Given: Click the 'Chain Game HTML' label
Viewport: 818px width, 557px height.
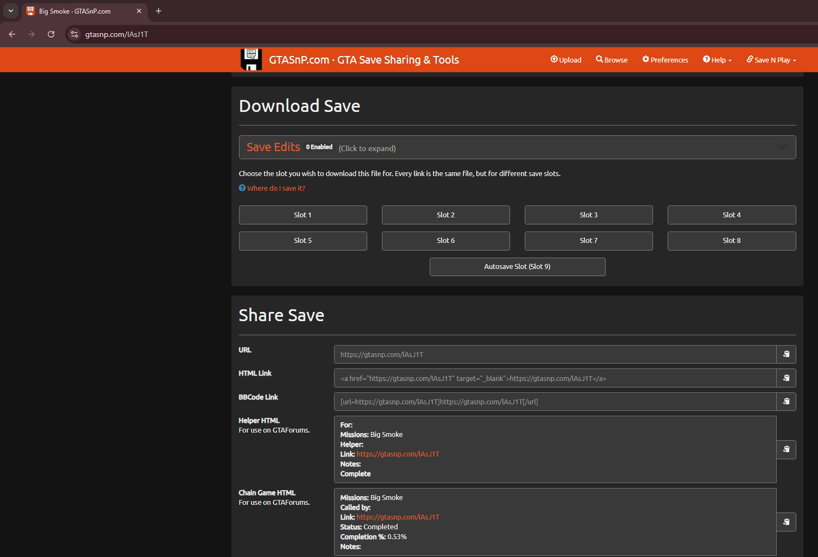Looking at the screenshot, I should click(267, 493).
